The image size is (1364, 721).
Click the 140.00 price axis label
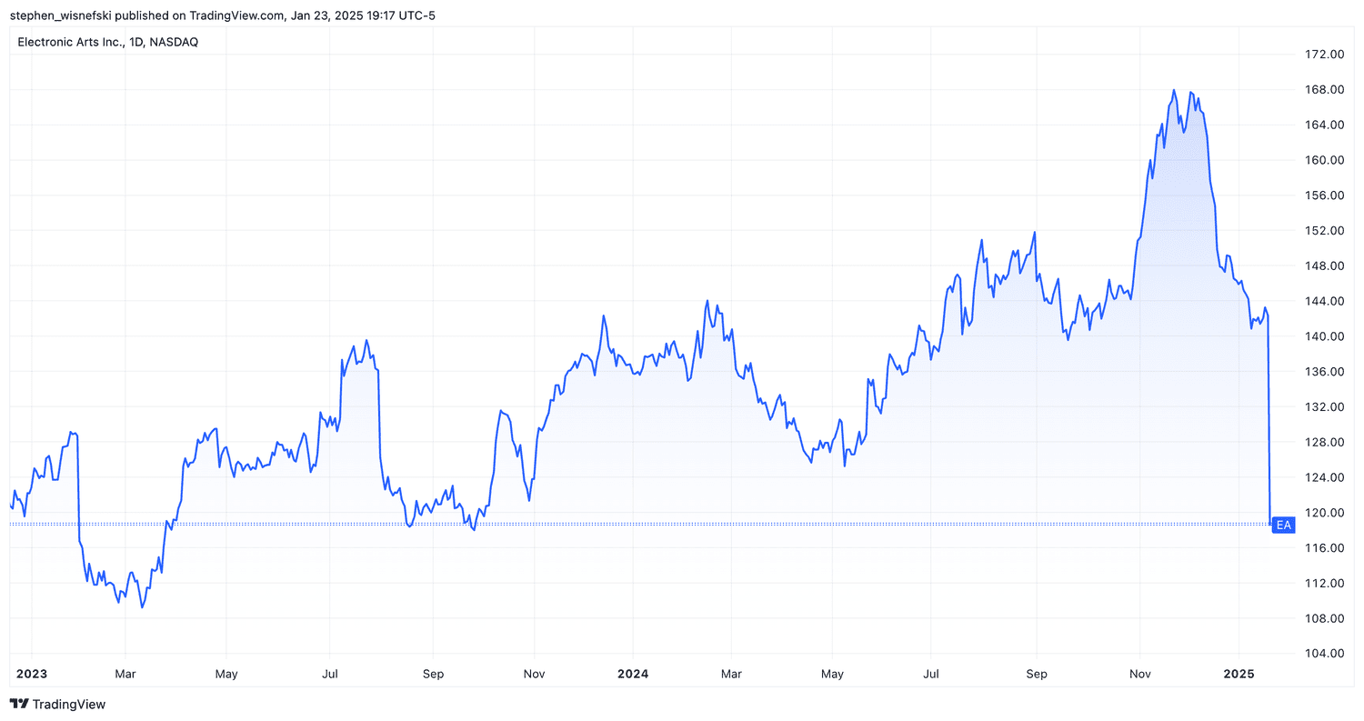point(1325,336)
